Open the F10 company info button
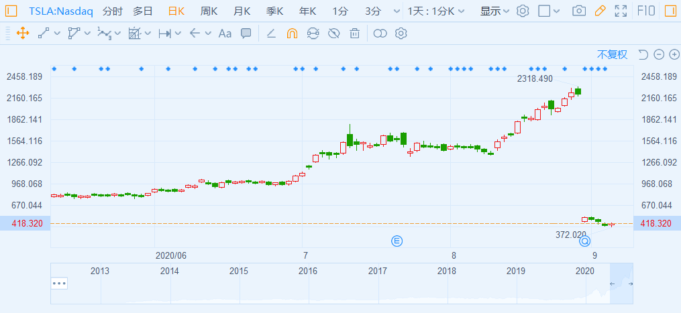This screenshot has height=313, width=681. coord(645,11)
